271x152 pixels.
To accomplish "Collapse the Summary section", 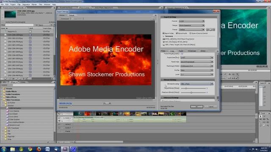I will [x=163, y=36].
